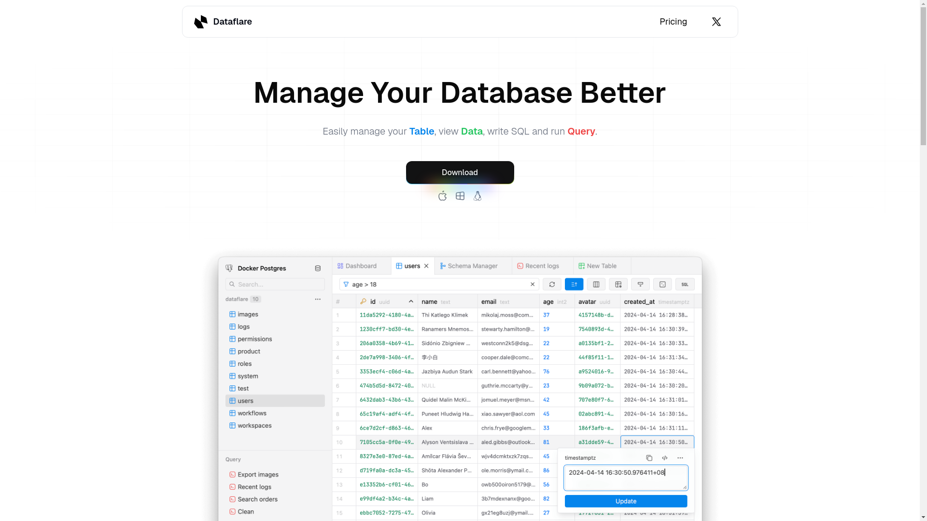The width and height of the screenshot is (927, 521).
Task: Open the Recent logs tab
Action: [542, 266]
